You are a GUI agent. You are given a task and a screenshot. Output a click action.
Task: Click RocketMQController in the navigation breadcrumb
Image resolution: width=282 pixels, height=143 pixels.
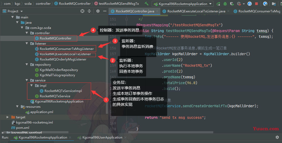pyautogui.click(x=72, y=4)
